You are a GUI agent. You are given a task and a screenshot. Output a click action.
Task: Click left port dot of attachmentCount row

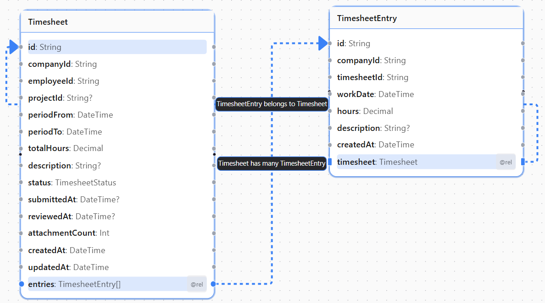coord(21,233)
